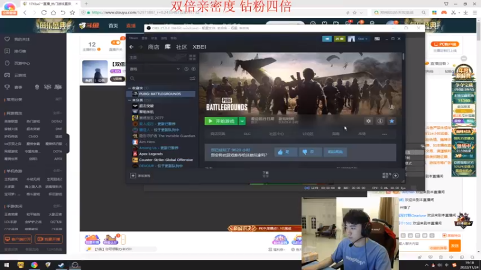Open PUBG game settings gear icon
Screen dimensions: 481x270
[369, 121]
